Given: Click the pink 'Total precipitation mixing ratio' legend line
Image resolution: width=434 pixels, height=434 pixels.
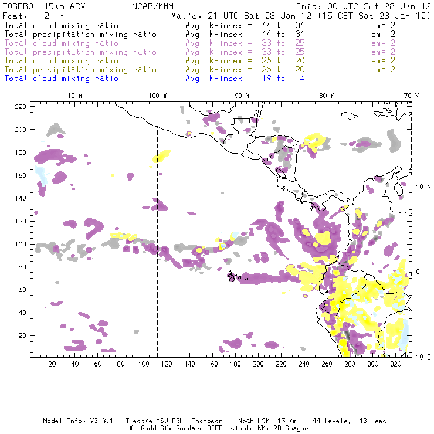Looking at the screenshot, I should point(80,52).
